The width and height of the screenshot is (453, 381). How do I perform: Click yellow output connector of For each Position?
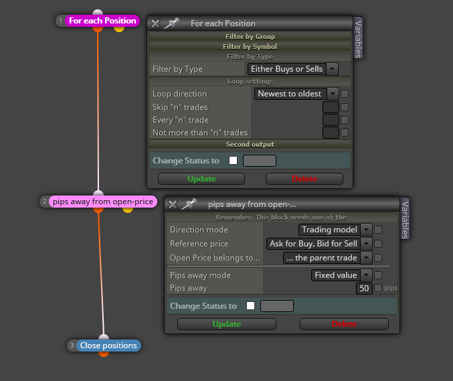click(x=119, y=29)
